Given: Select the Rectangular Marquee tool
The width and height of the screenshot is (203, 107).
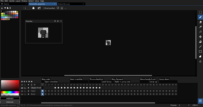Looking at the screenshot, I should pos(200,12).
